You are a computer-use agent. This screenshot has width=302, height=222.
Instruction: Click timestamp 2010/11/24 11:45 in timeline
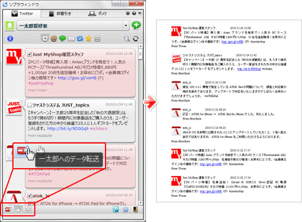pyautogui.click(x=119, y=104)
